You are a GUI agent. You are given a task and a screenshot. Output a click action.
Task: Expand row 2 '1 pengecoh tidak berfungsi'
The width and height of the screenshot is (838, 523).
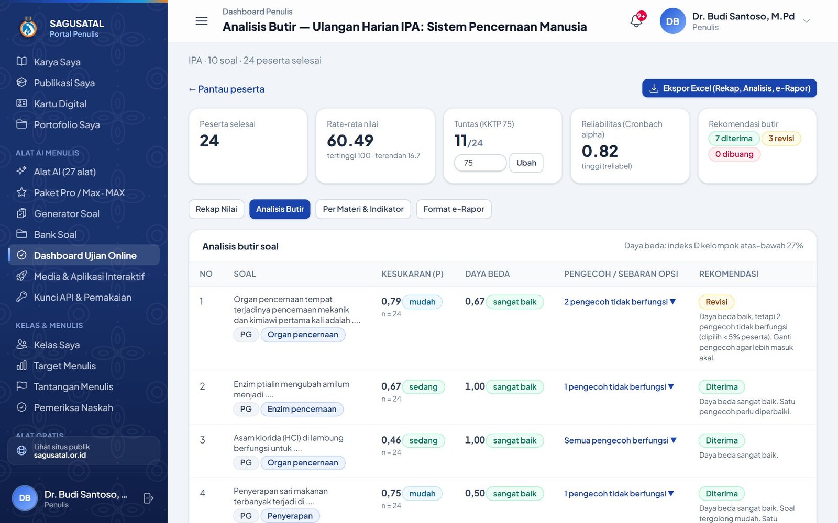(x=619, y=387)
